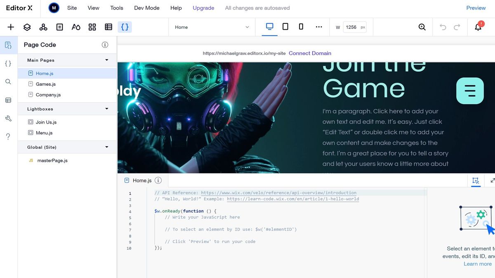Select the wrench Tools icon in sidebar
Viewport: 495px width, 278px height.
(x=8, y=118)
